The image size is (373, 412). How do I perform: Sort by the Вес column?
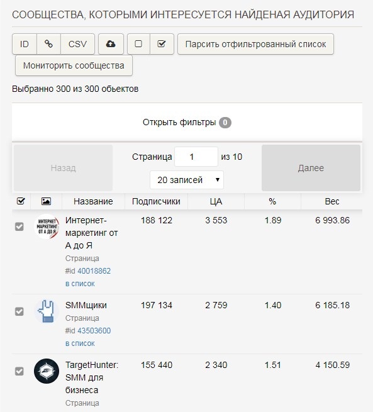tap(331, 201)
